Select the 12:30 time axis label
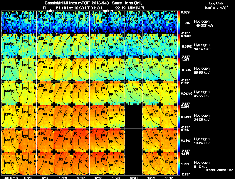The height and width of the screenshot is (179, 235). [46, 178]
